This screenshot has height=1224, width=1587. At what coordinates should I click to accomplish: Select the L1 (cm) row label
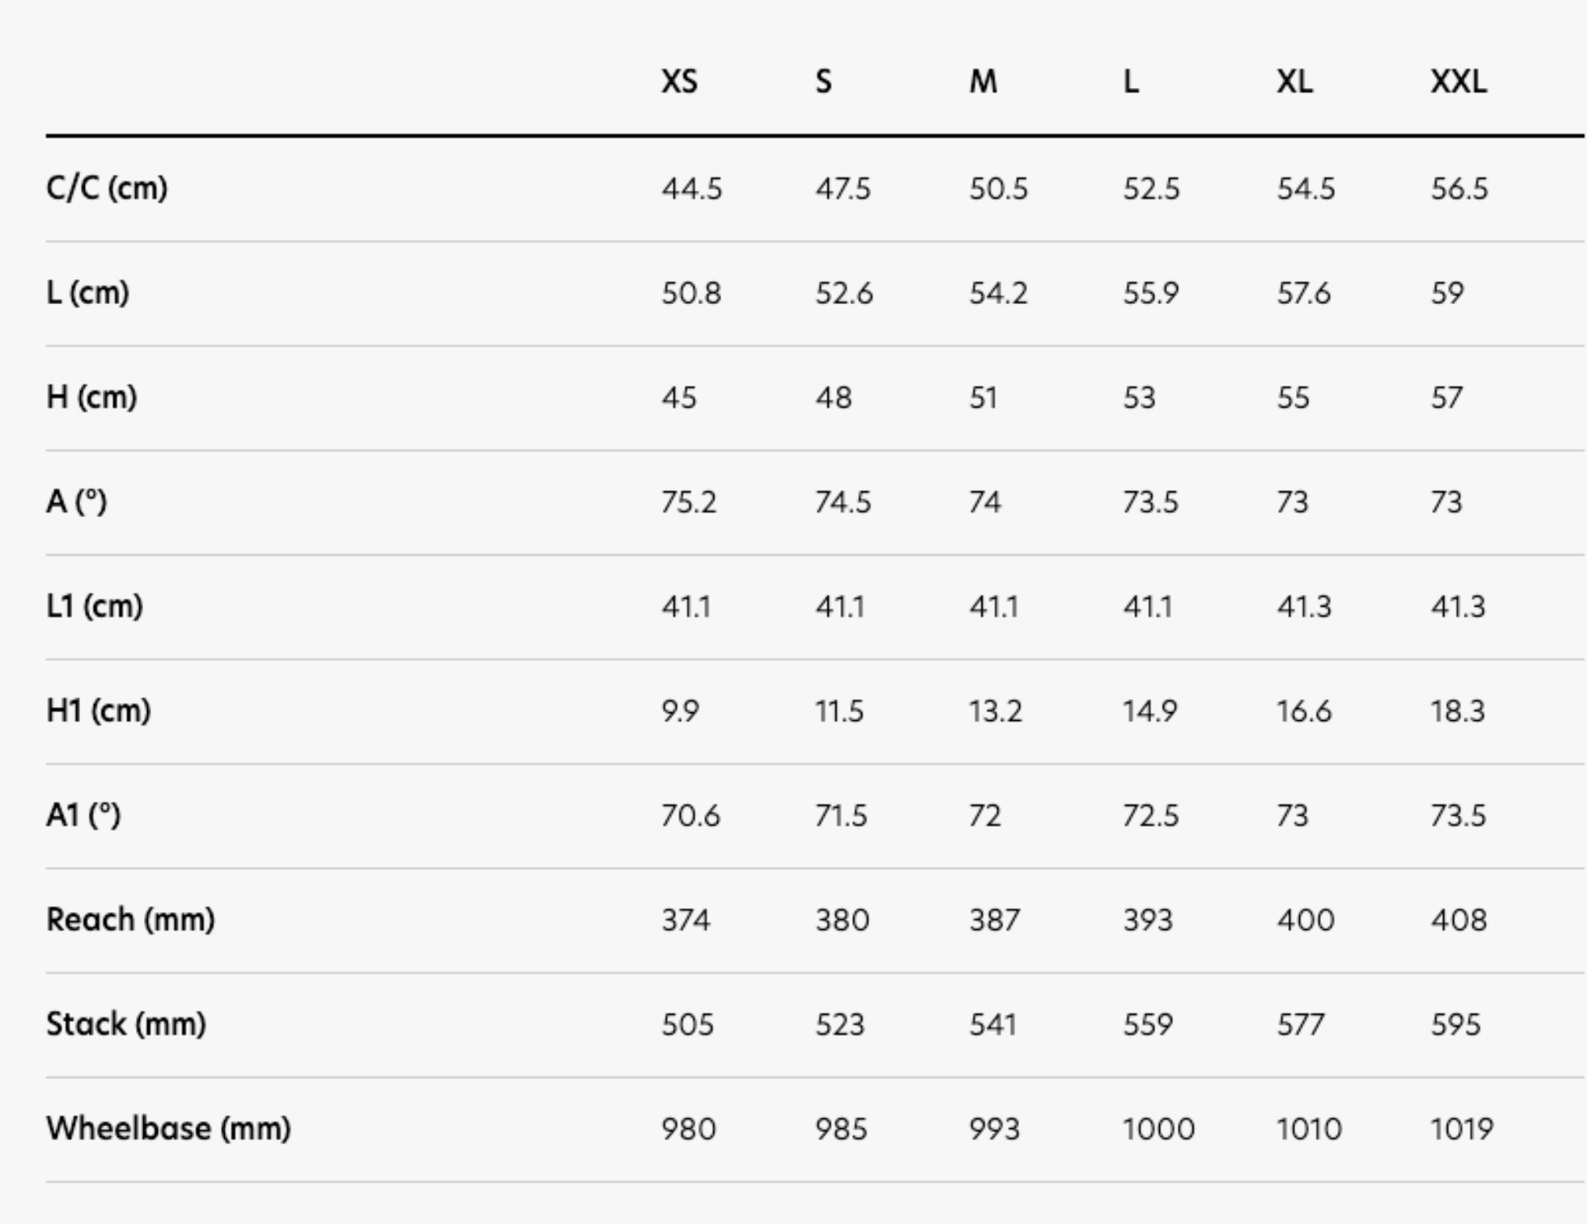point(94,607)
